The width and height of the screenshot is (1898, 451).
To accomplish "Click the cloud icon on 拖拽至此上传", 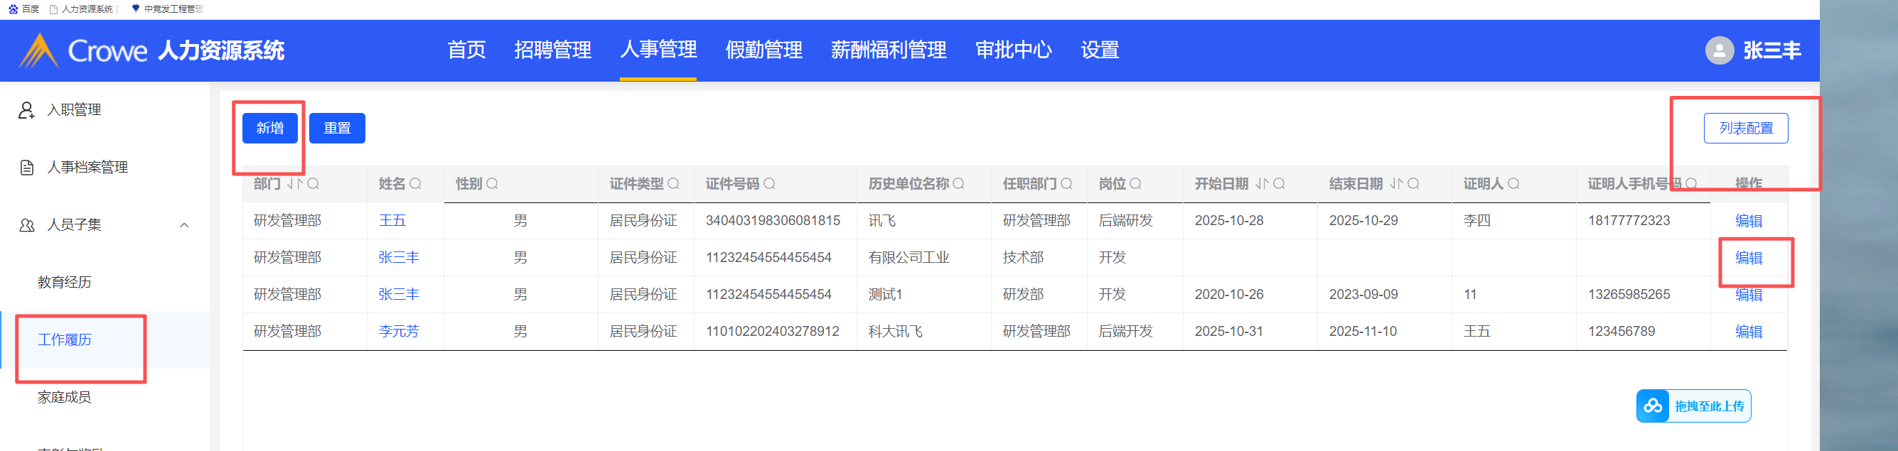I will click(1653, 406).
